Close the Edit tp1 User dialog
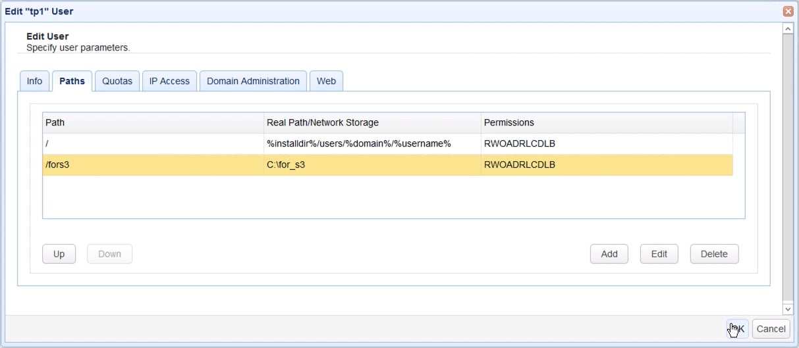Viewport: 799px width, 348px height. tap(787, 11)
